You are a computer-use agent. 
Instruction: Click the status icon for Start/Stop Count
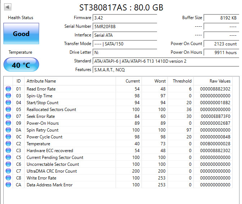click(x=8, y=102)
